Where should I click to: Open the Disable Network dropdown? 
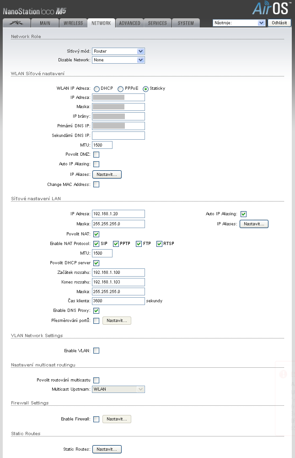click(118, 60)
